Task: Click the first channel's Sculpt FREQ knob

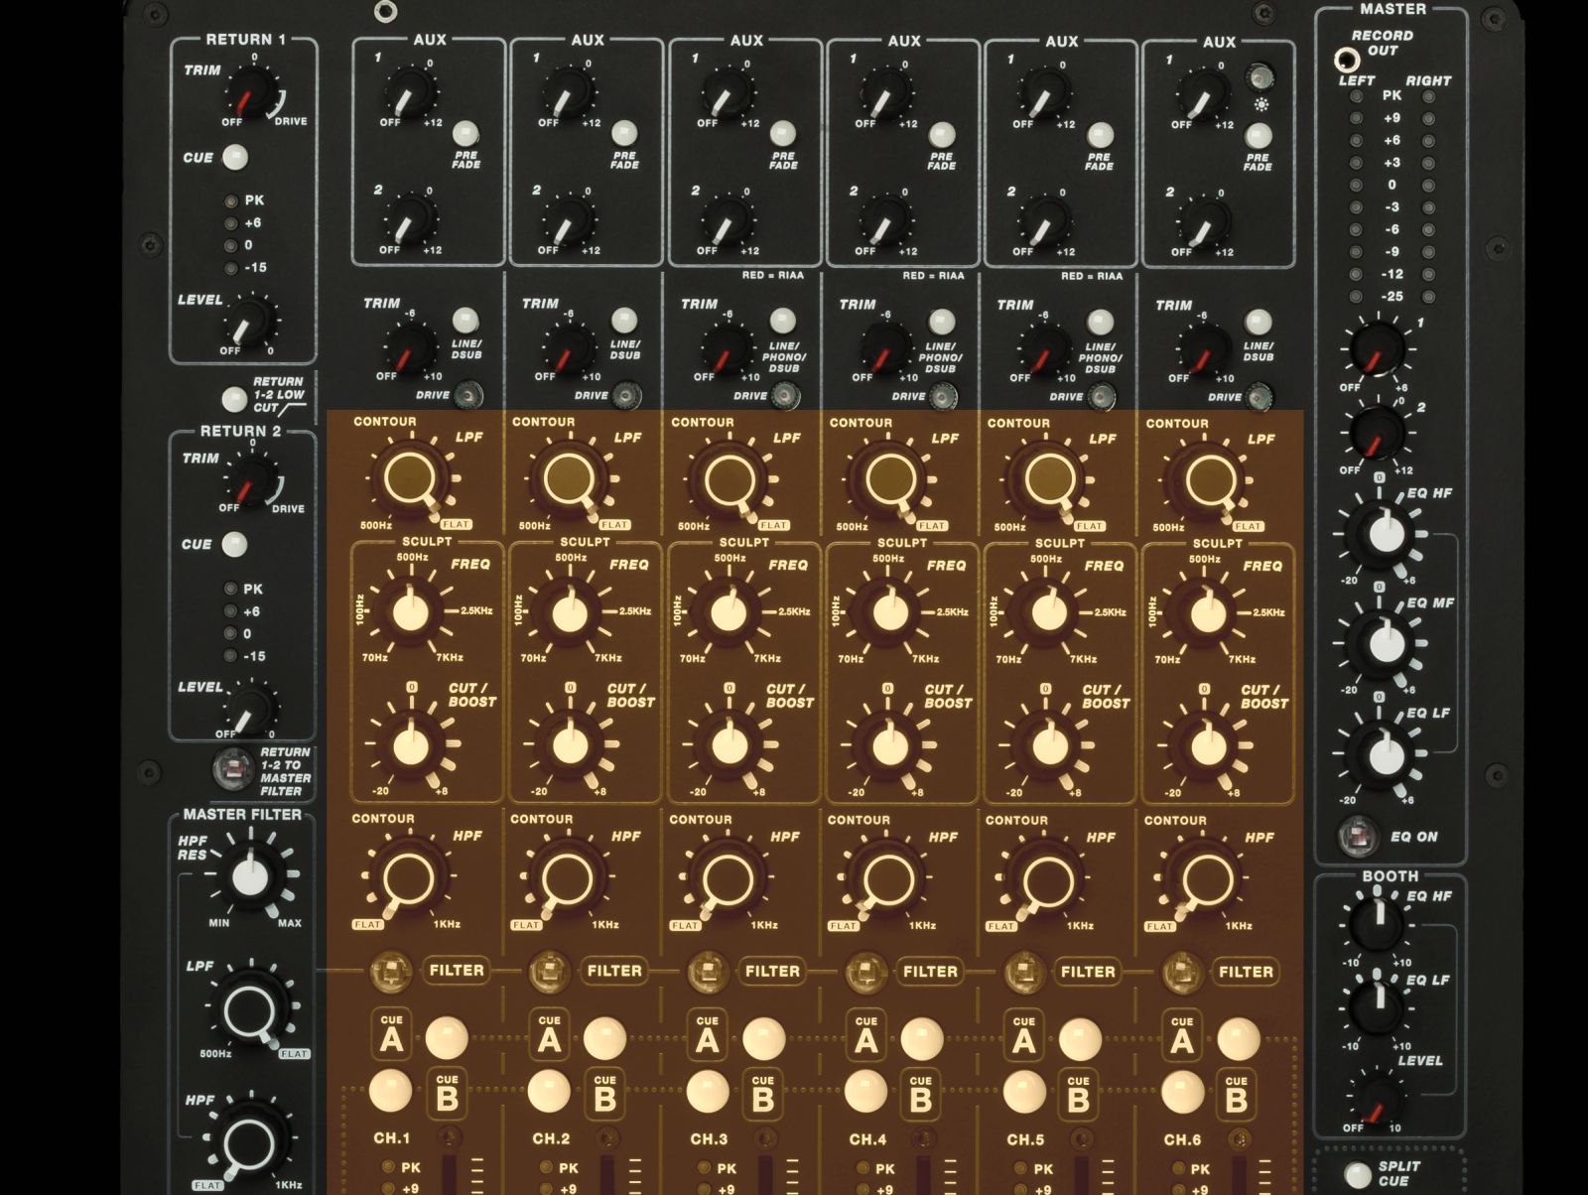Action: click(411, 612)
